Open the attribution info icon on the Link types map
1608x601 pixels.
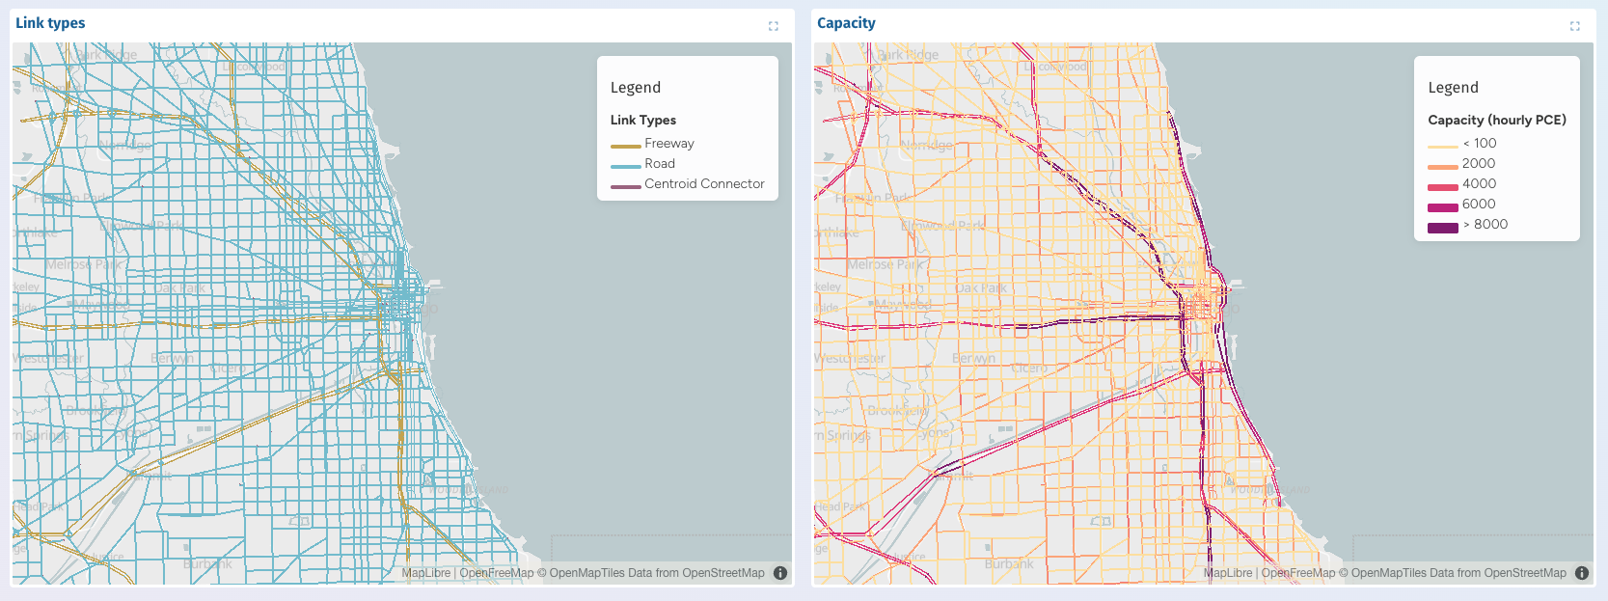[778, 572]
